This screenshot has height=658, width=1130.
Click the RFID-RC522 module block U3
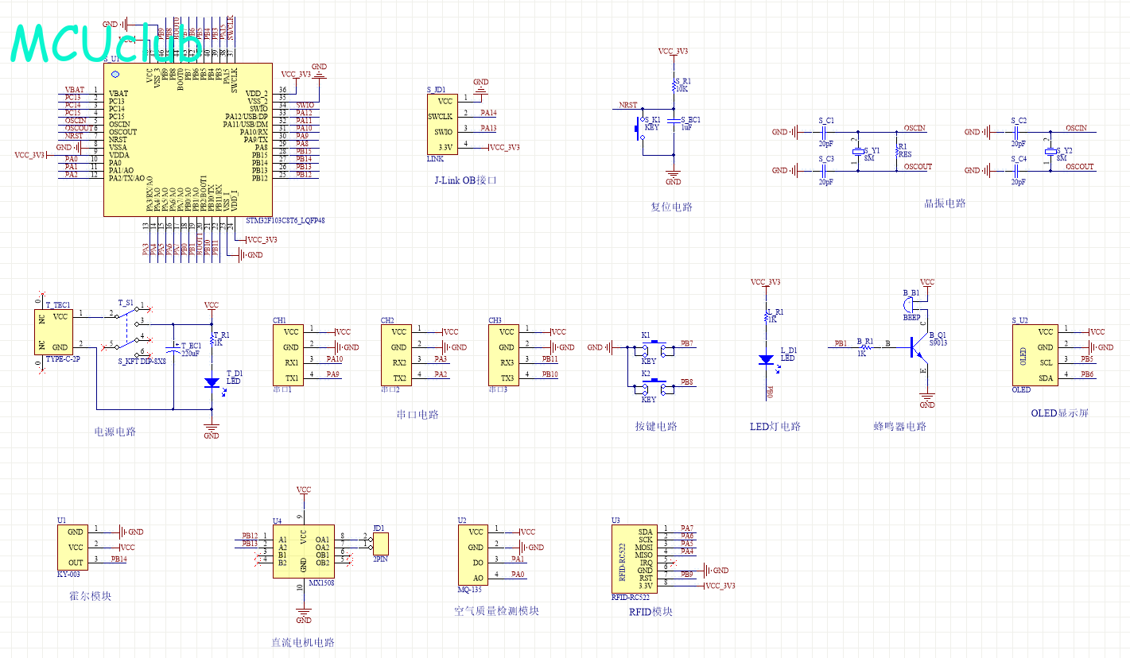coord(639,559)
